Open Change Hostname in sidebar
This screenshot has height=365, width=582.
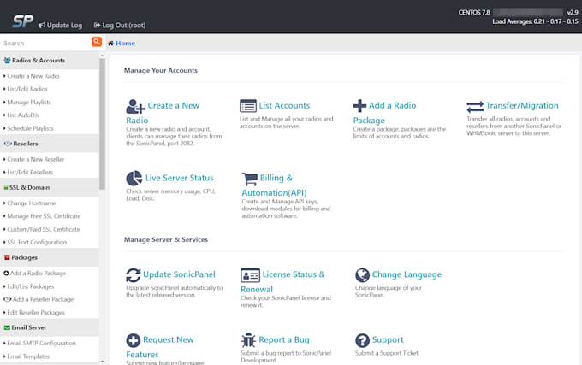click(32, 203)
